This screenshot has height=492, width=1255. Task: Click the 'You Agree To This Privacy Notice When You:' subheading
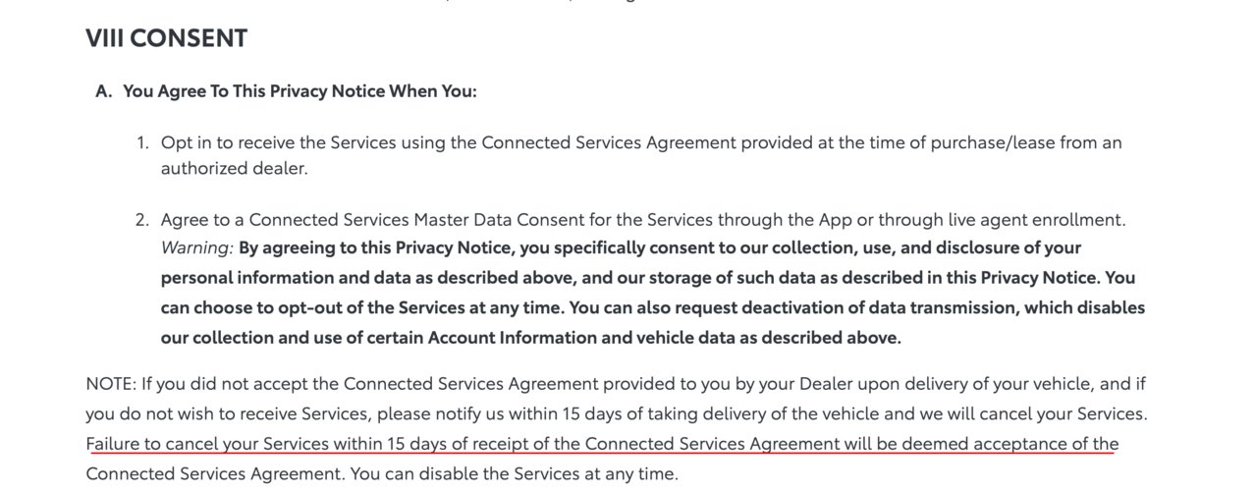coord(300,91)
